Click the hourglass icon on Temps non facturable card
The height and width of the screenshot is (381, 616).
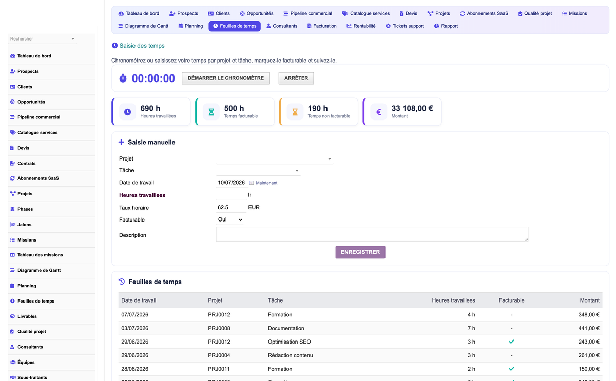[x=295, y=112]
